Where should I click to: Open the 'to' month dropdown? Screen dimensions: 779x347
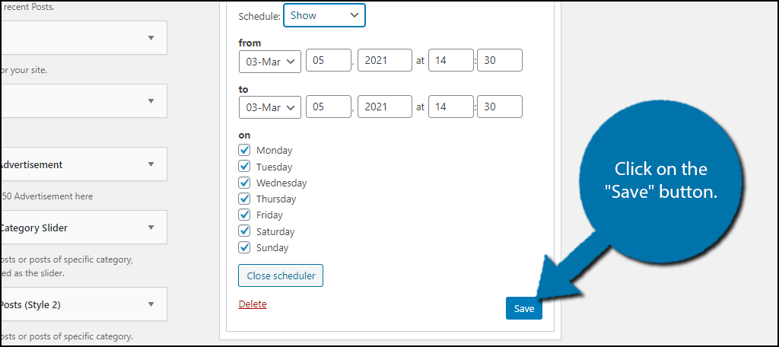coord(270,107)
